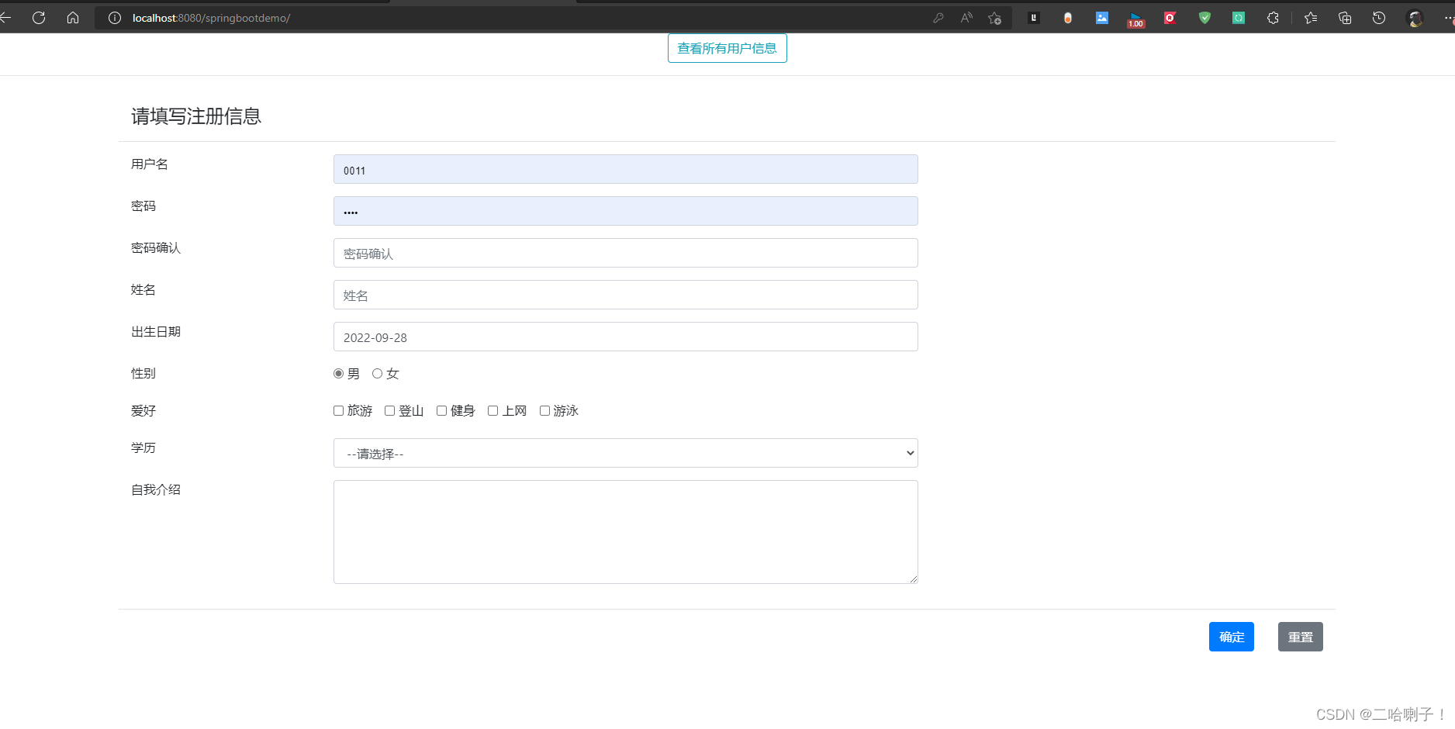Activate the read aloud icon
Image resolution: width=1455 pixels, height=729 pixels.
tap(966, 18)
